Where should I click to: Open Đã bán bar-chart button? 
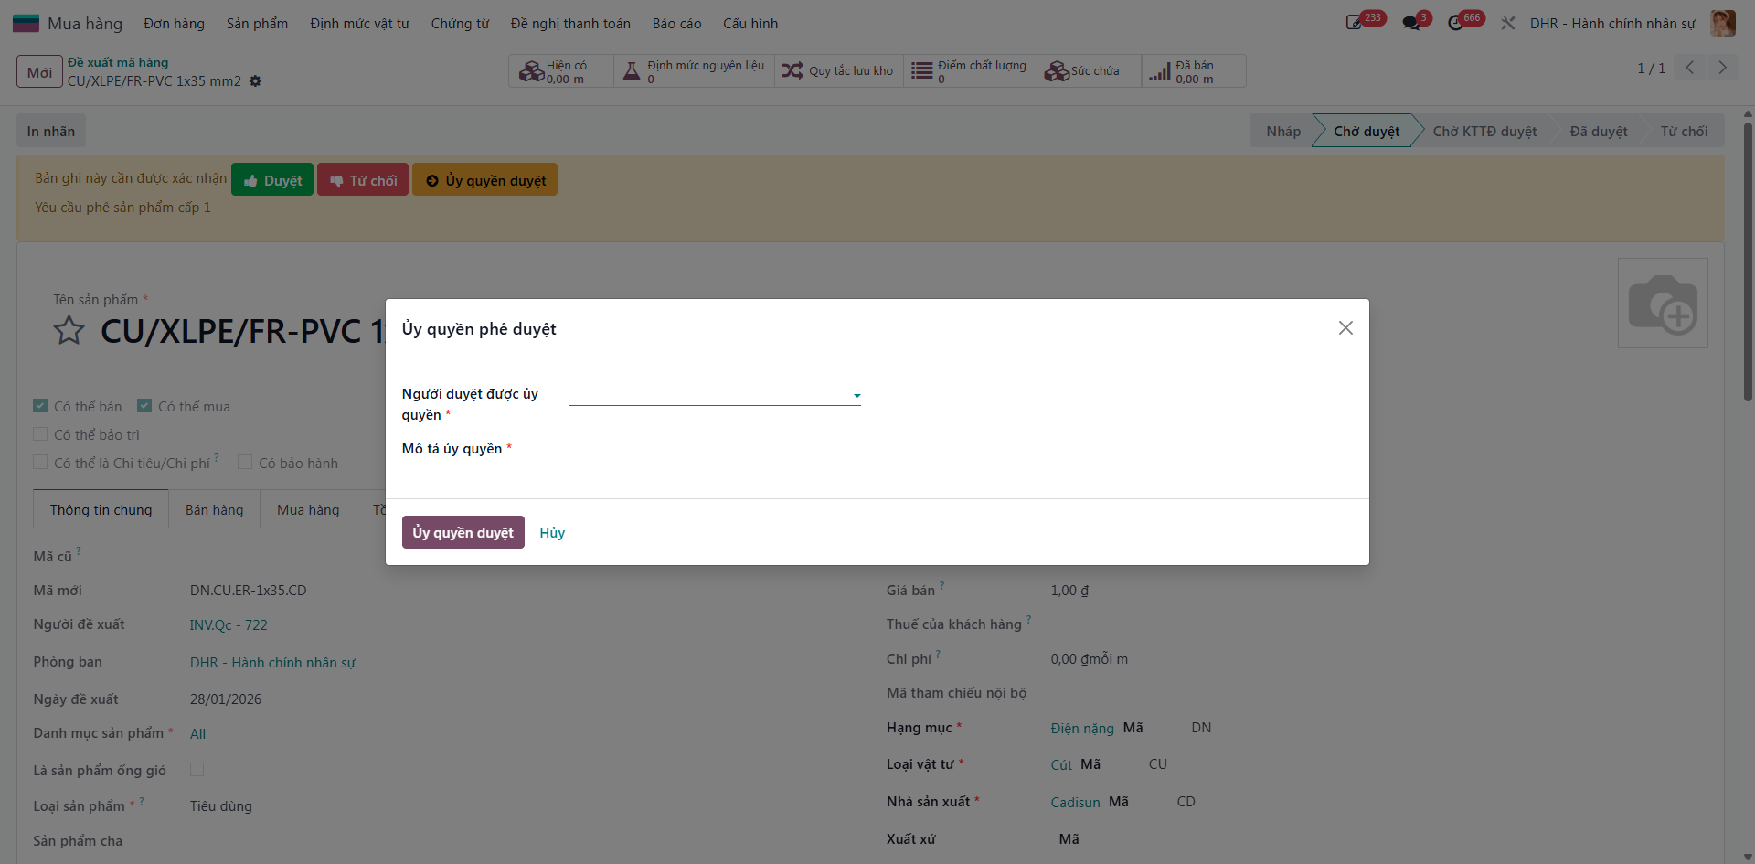(1194, 71)
